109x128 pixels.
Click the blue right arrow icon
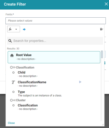click(24, 29)
